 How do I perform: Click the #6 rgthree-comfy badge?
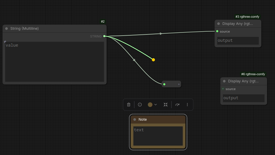coord(253,74)
